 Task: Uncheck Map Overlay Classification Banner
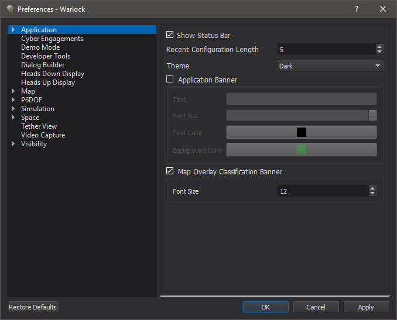point(170,171)
